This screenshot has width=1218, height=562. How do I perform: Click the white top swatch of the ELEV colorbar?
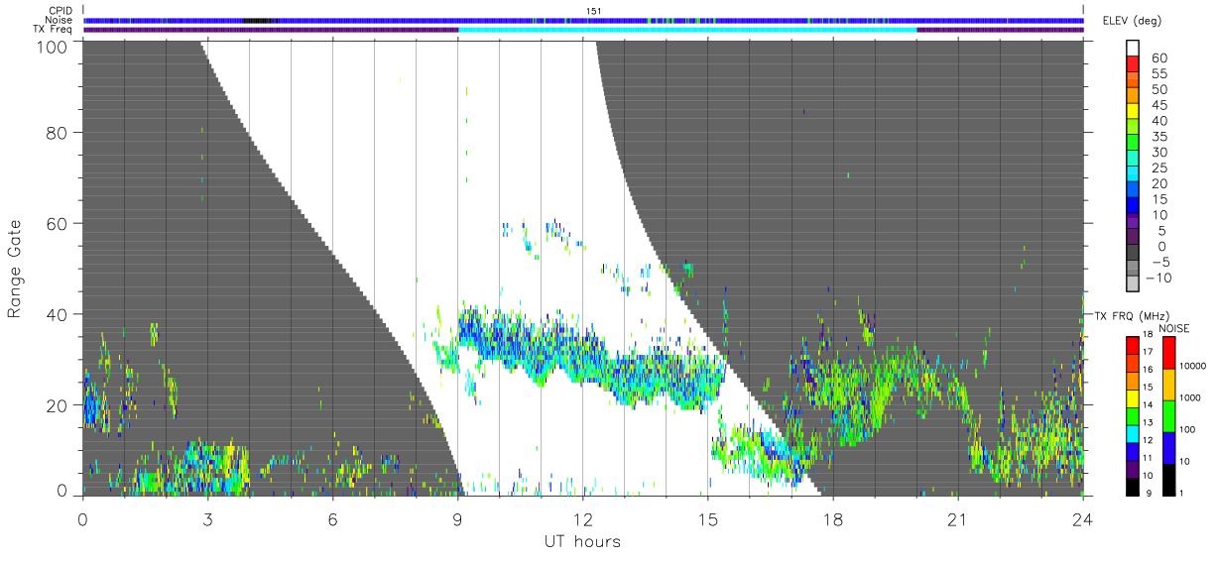pyautogui.click(x=1135, y=48)
